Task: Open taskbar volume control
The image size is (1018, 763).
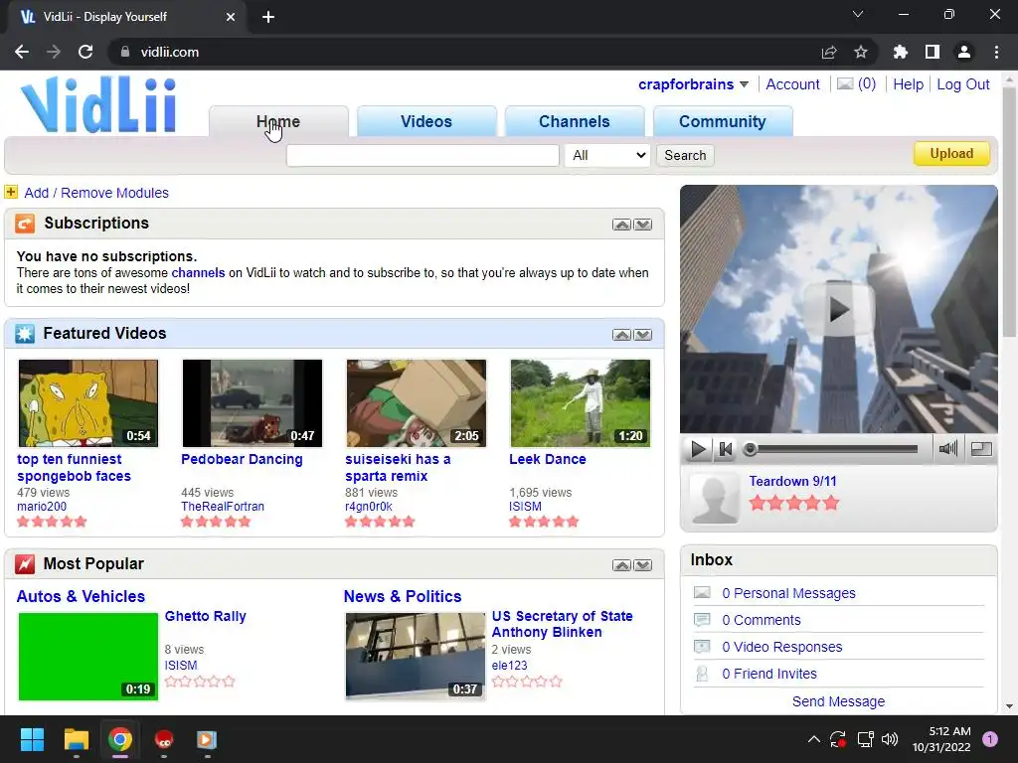Action: click(x=890, y=739)
